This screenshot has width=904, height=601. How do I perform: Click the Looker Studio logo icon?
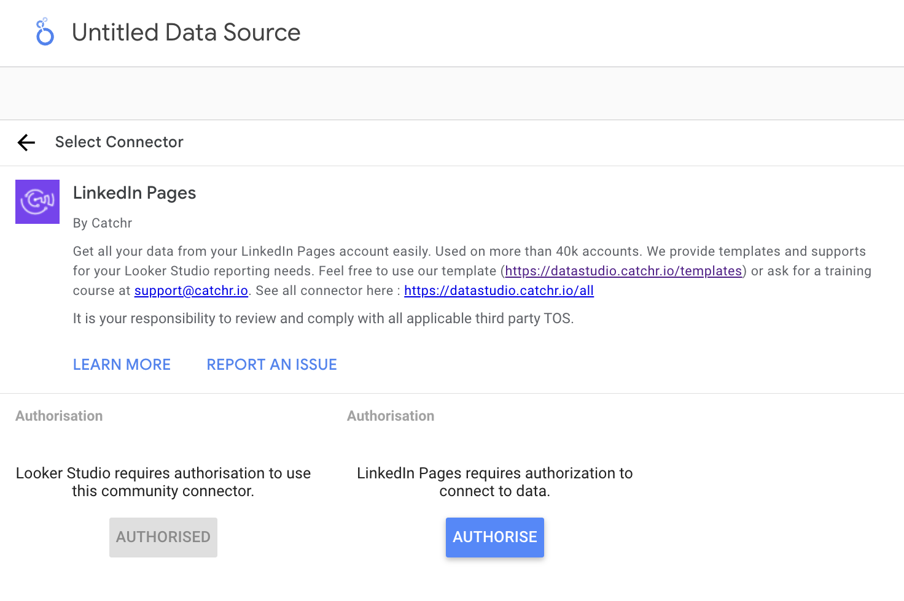(x=44, y=32)
